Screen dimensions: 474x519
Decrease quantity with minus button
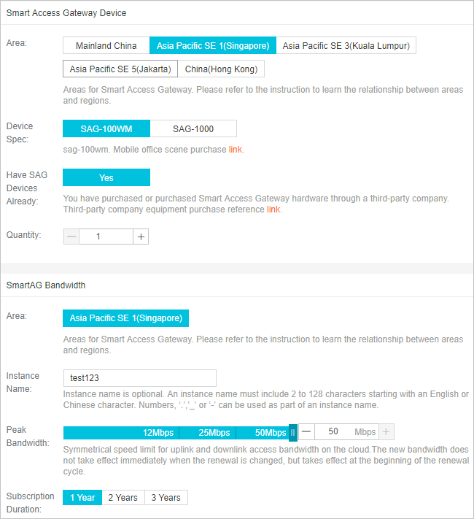71,237
